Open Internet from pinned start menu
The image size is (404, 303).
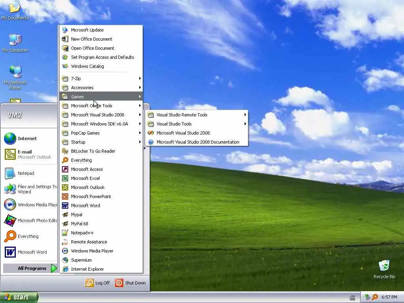[x=30, y=138]
